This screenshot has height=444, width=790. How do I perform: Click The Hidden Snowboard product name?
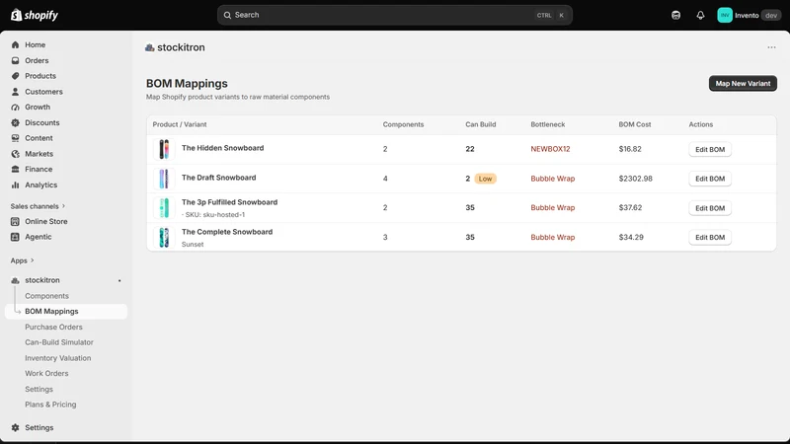coord(223,148)
